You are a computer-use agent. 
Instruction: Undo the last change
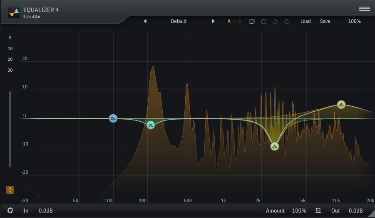[x=275, y=21]
